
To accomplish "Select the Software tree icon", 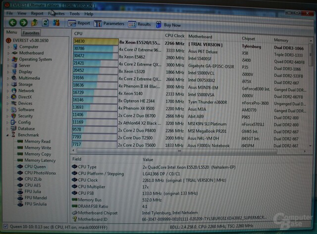I will (13, 110).
